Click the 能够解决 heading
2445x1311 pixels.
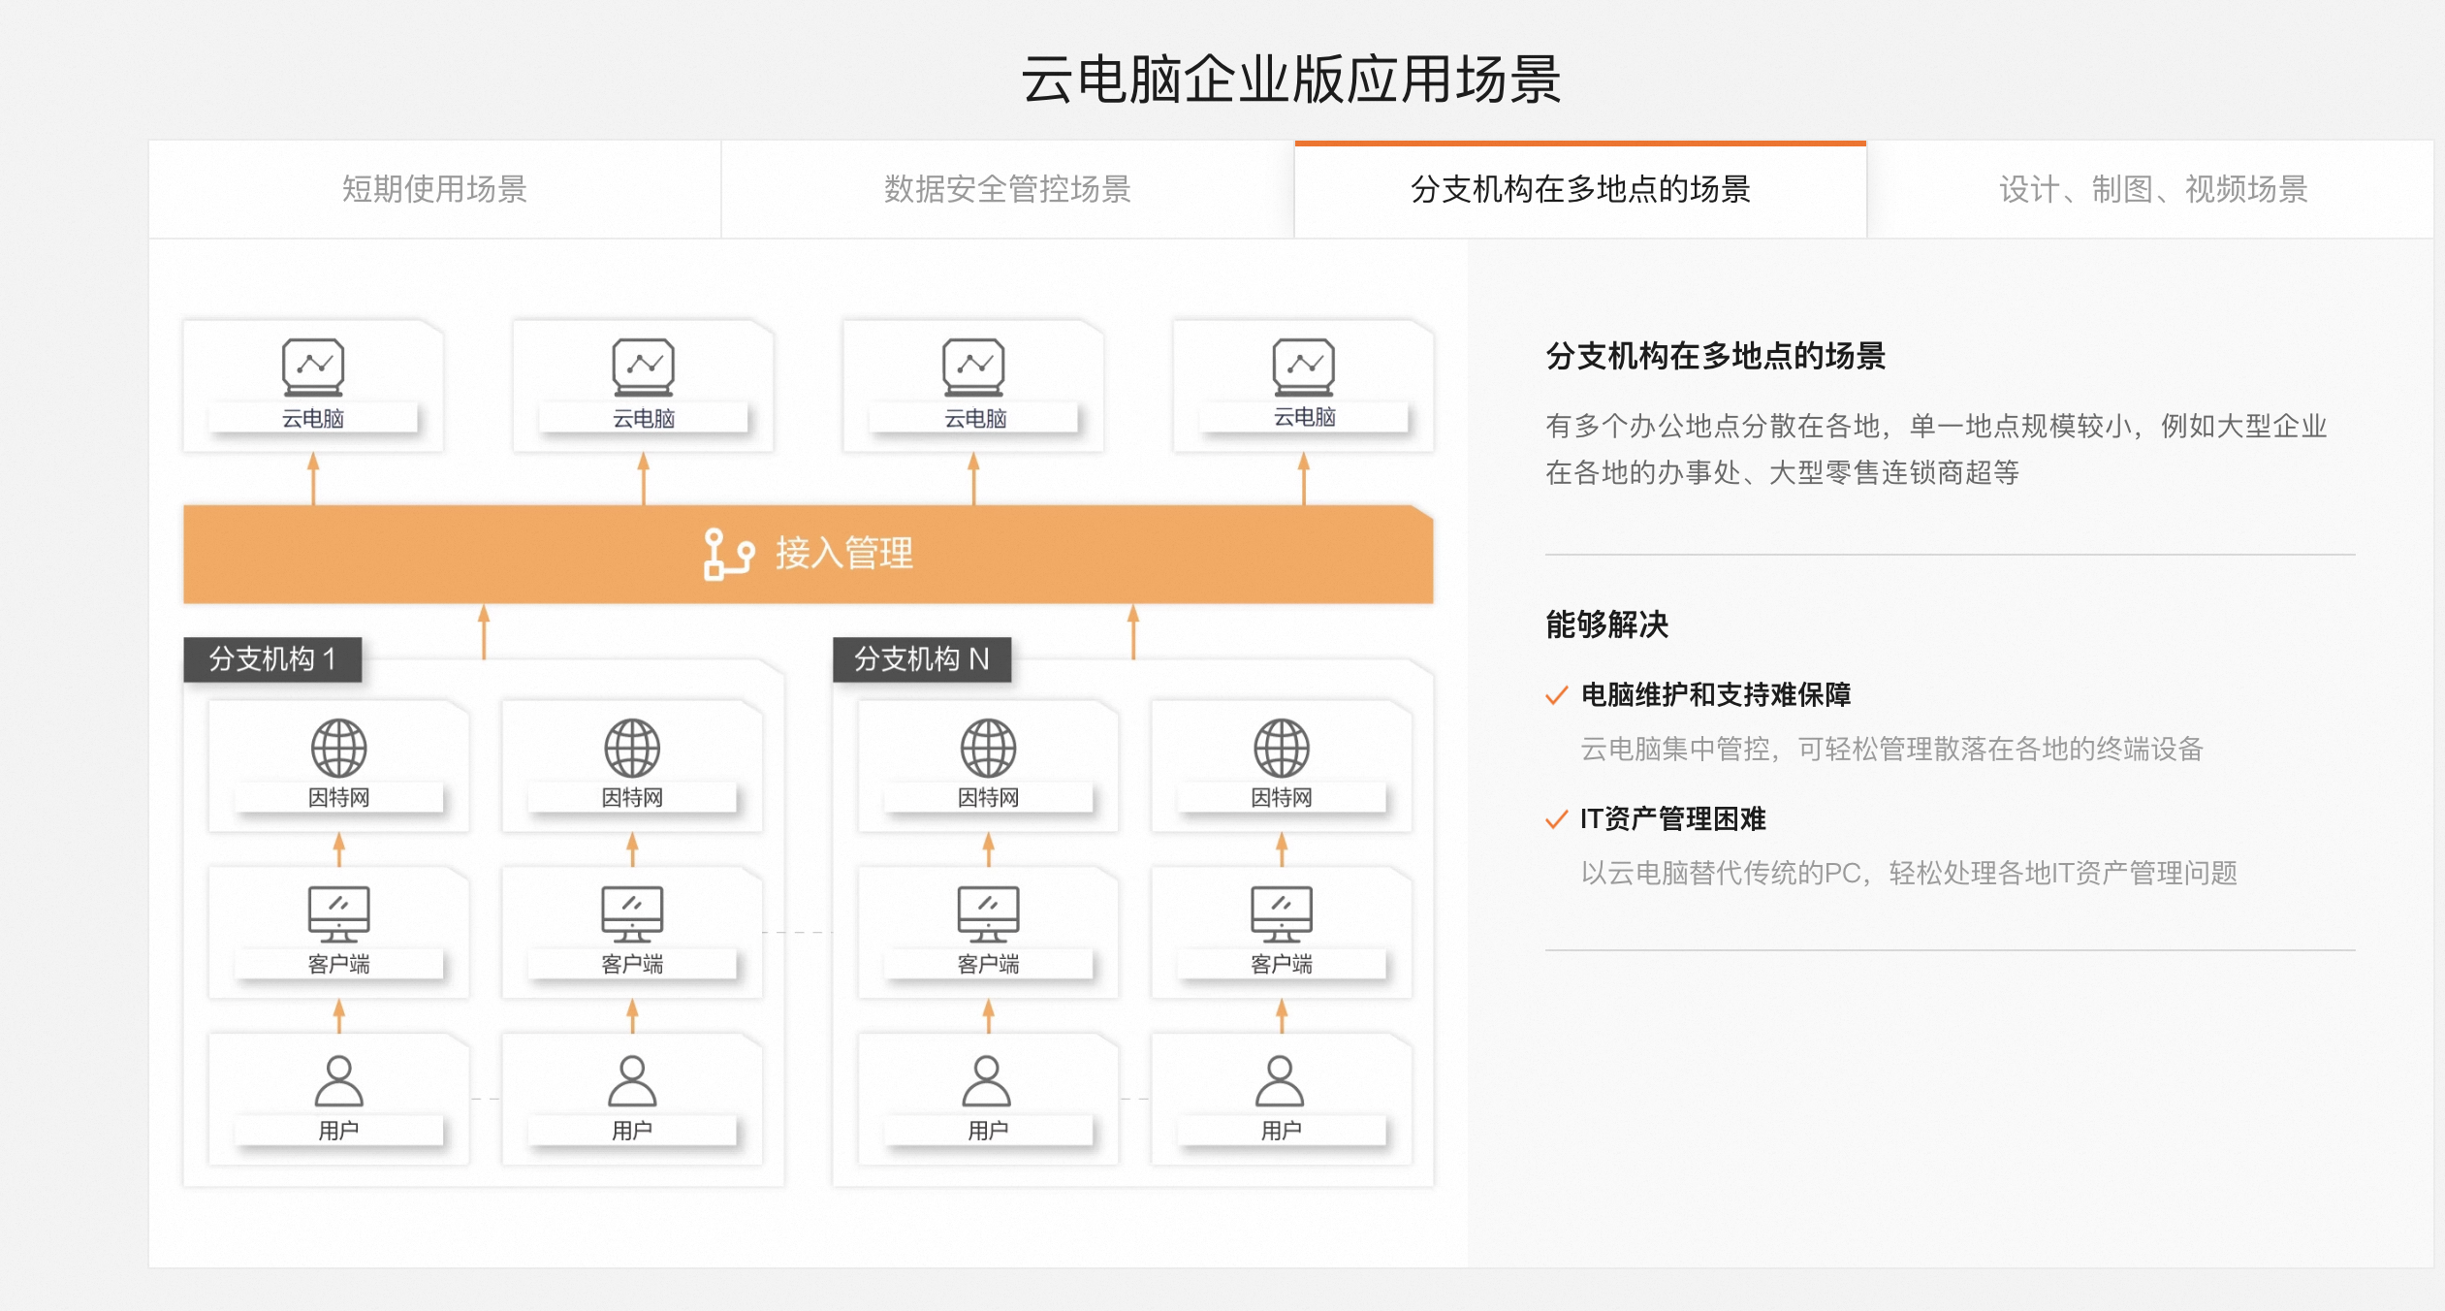point(1606,624)
